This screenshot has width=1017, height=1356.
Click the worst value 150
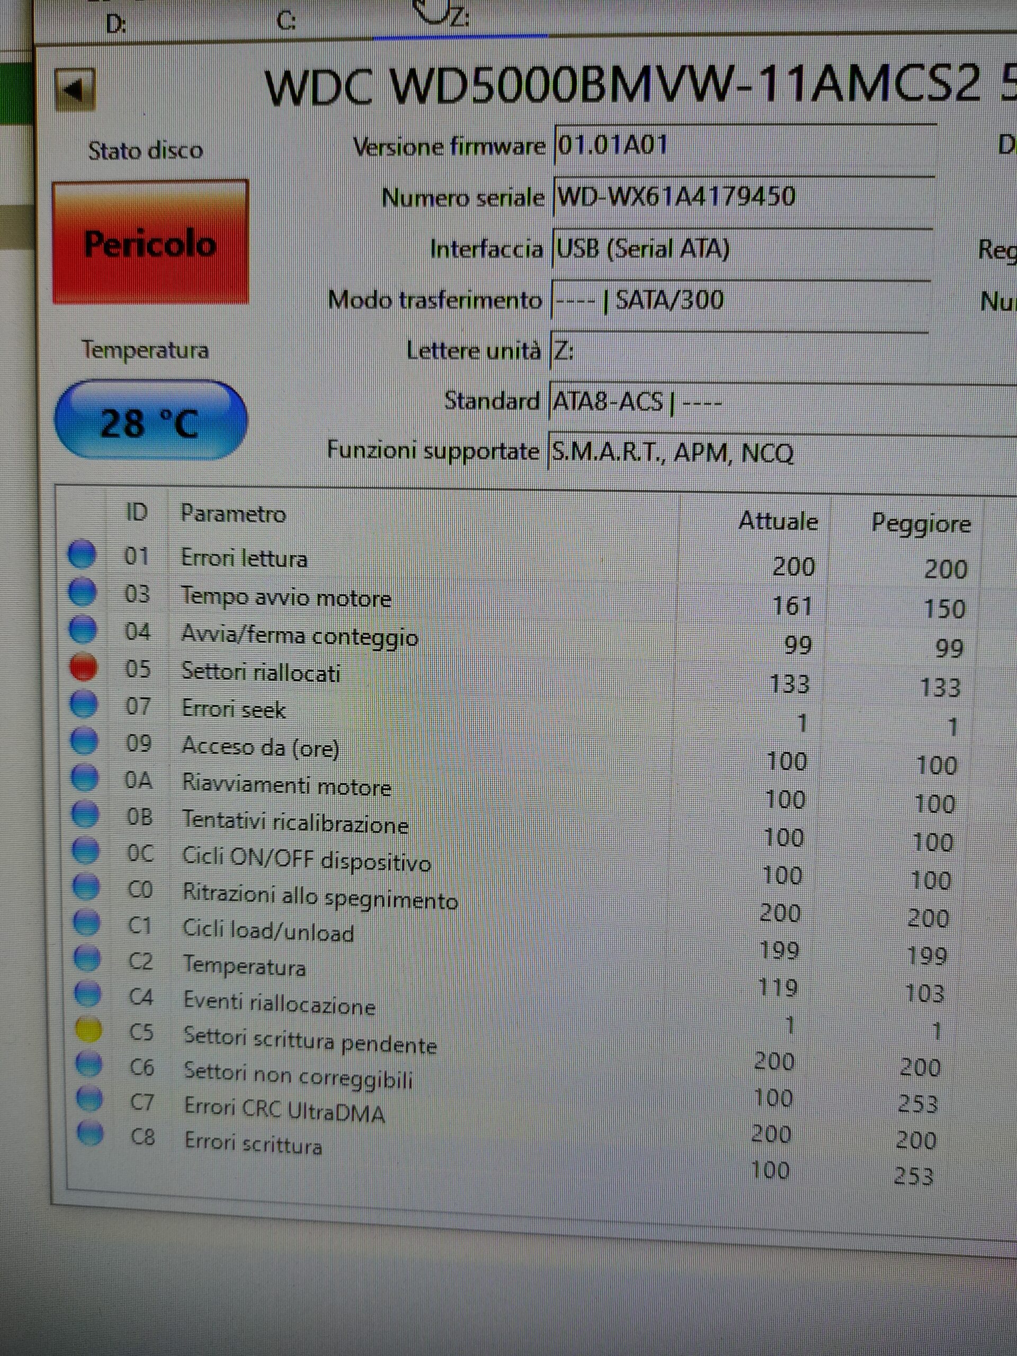click(x=944, y=608)
